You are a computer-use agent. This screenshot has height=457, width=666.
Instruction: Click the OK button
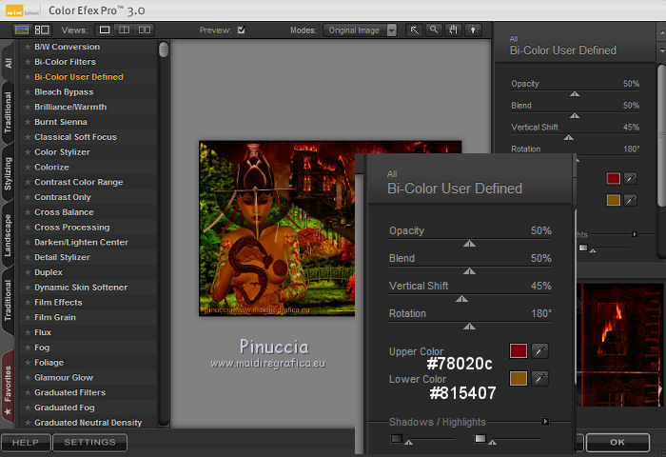click(x=617, y=443)
